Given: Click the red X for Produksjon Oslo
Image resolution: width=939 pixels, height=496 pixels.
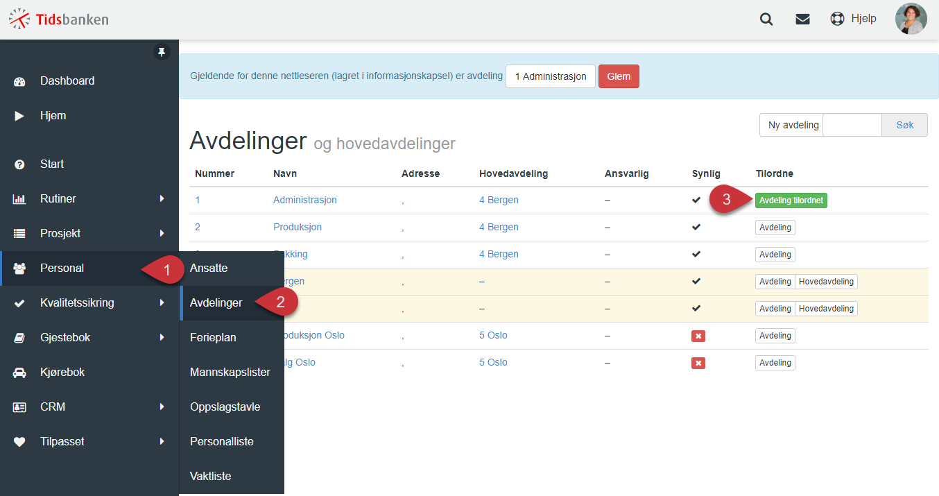Looking at the screenshot, I should 698,336.
